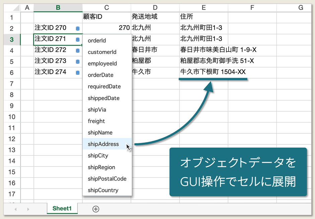Click database icon beside 注文ID 271
Image resolution: width=315 pixels, height=219 pixels.
coord(78,40)
